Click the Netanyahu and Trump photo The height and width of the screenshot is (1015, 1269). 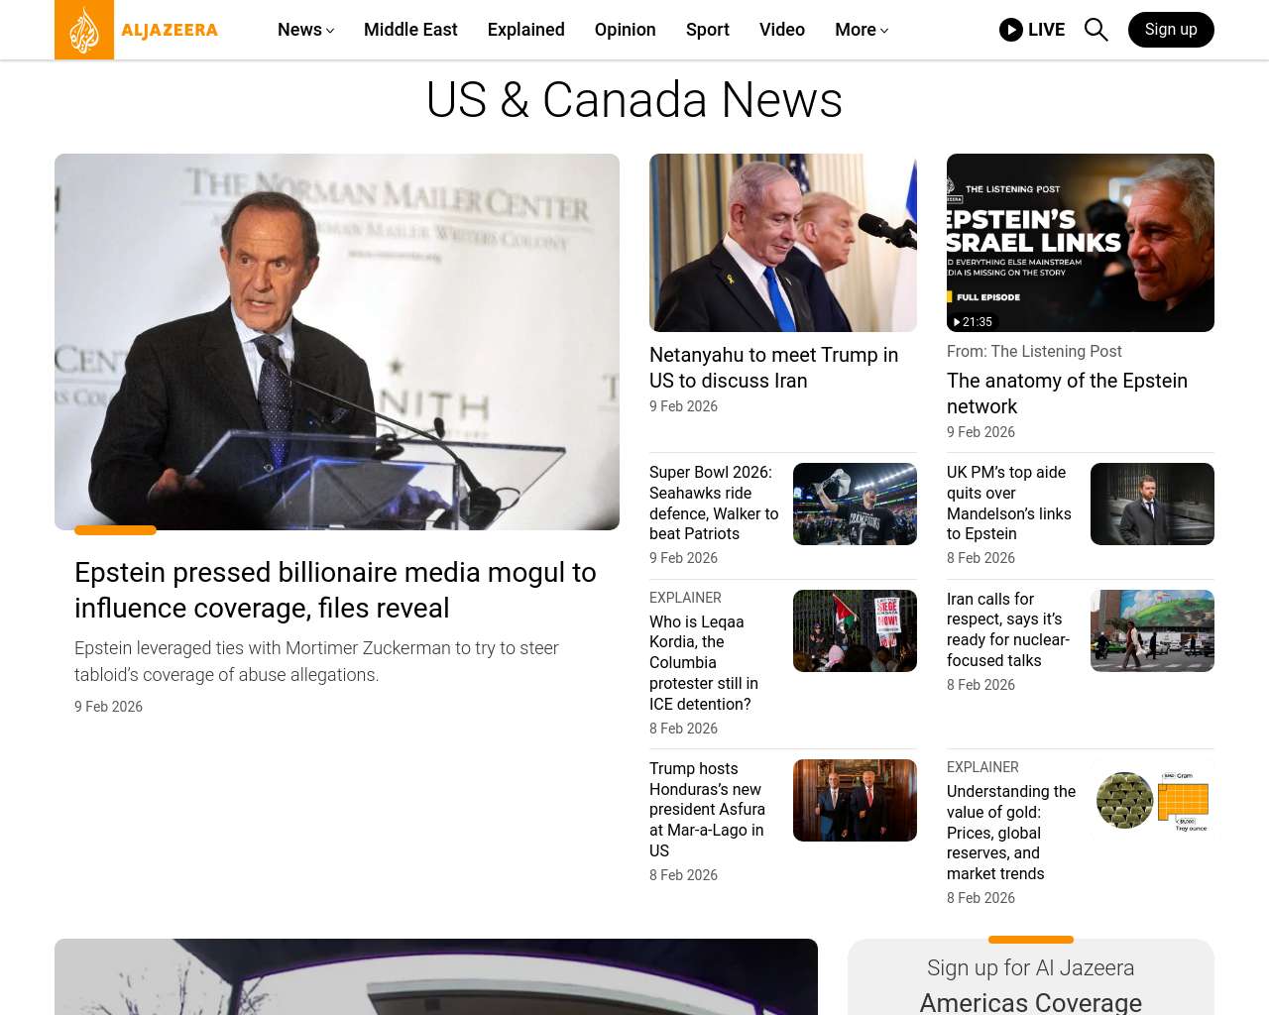point(783,243)
